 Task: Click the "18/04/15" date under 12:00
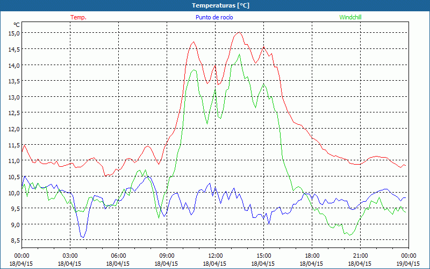(214, 264)
